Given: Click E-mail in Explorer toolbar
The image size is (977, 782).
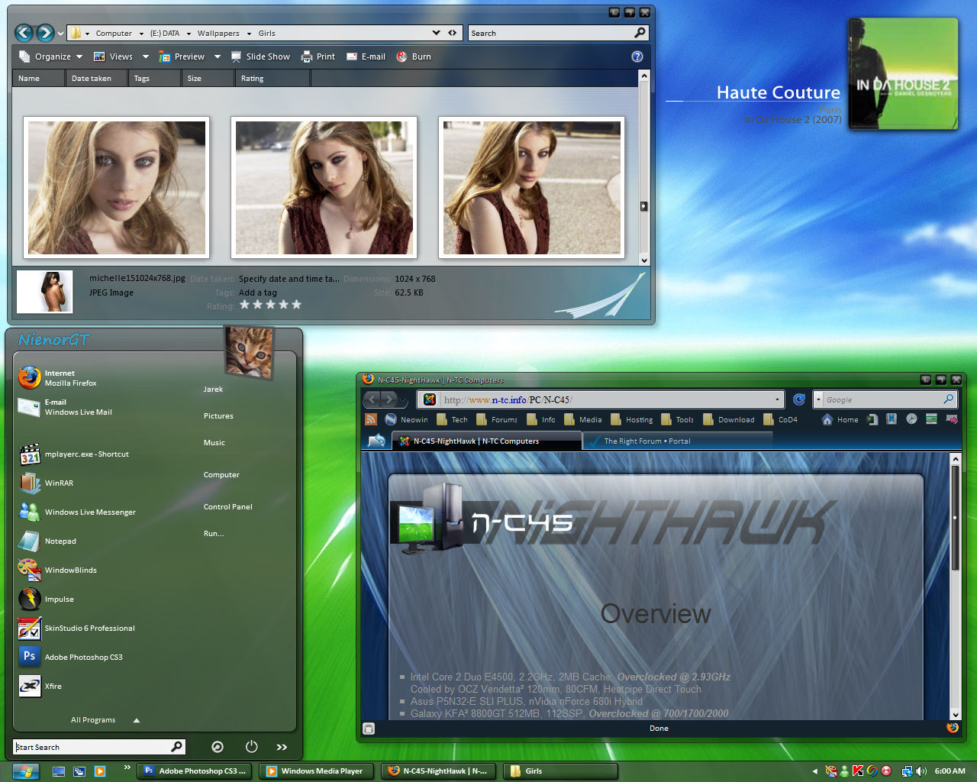Looking at the screenshot, I should [366, 57].
